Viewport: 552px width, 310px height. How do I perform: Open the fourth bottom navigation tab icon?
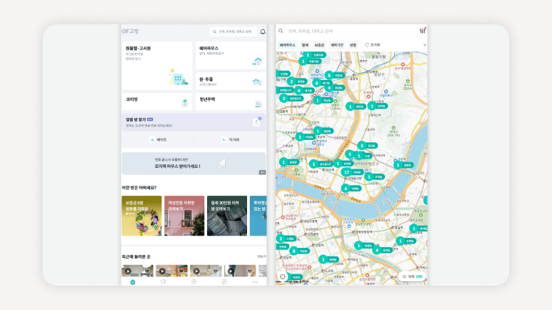point(224,282)
